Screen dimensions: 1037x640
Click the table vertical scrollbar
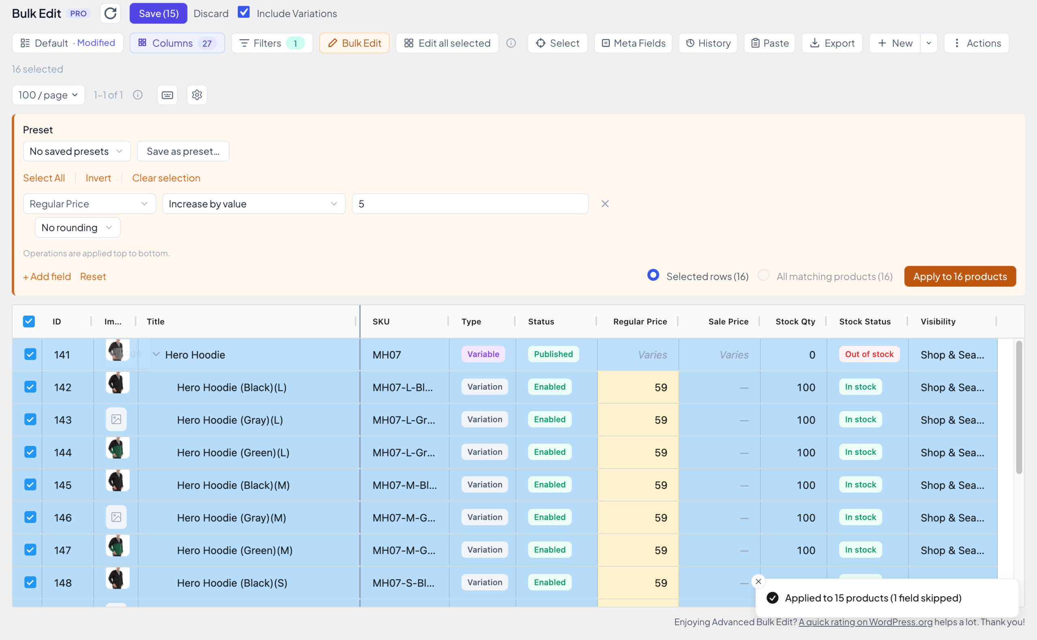[1019, 407]
